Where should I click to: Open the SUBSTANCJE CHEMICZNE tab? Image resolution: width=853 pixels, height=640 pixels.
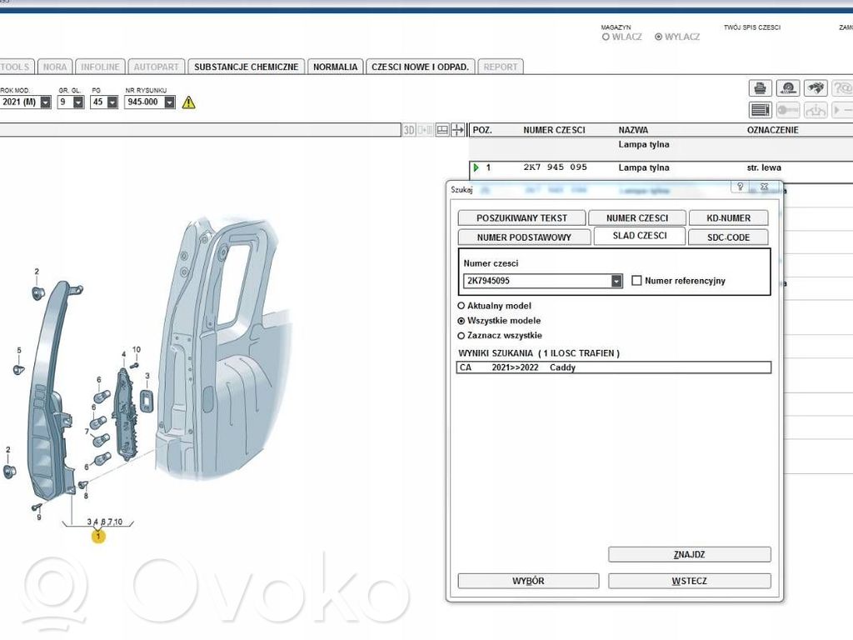pyautogui.click(x=246, y=67)
